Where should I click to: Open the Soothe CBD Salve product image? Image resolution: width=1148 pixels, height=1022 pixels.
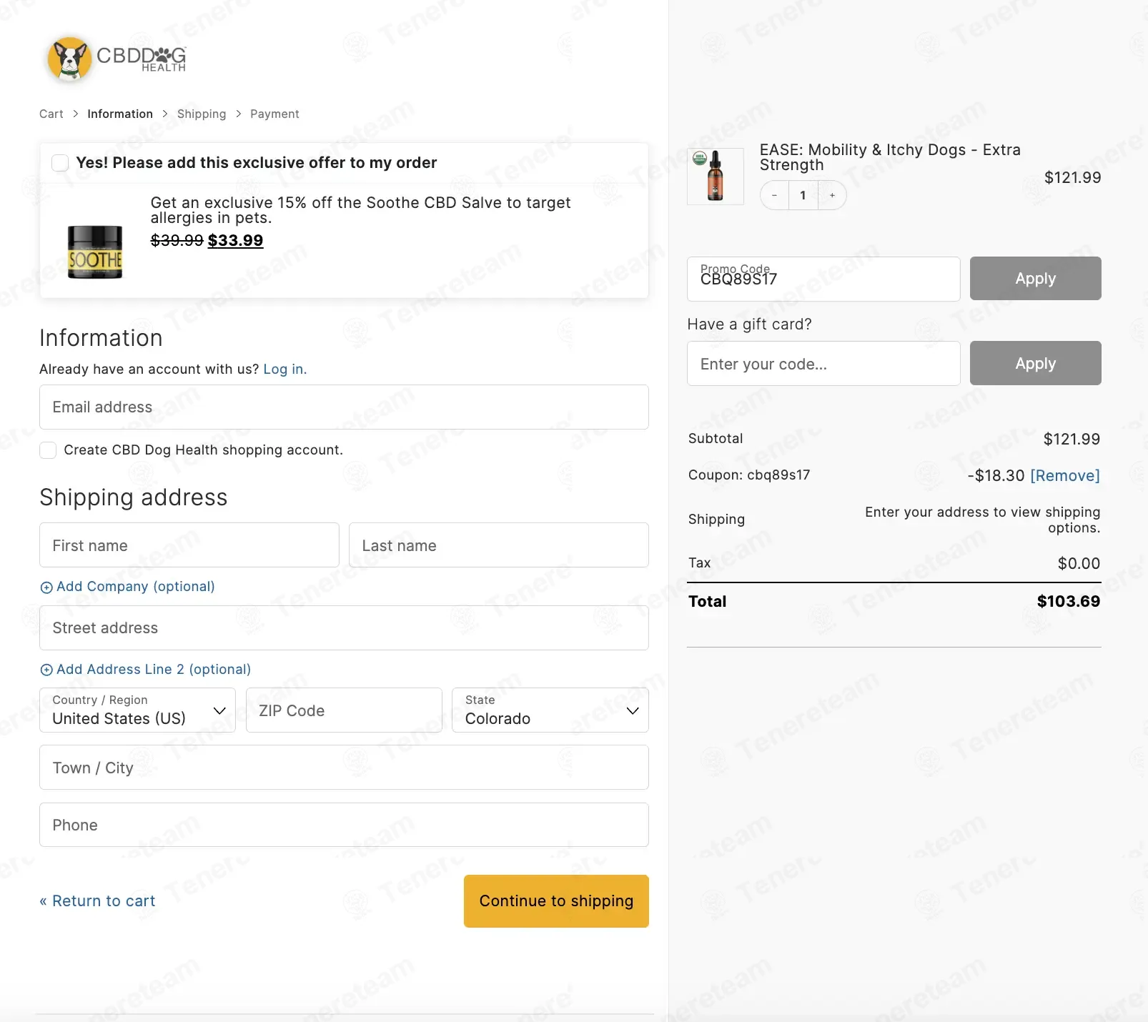click(95, 252)
